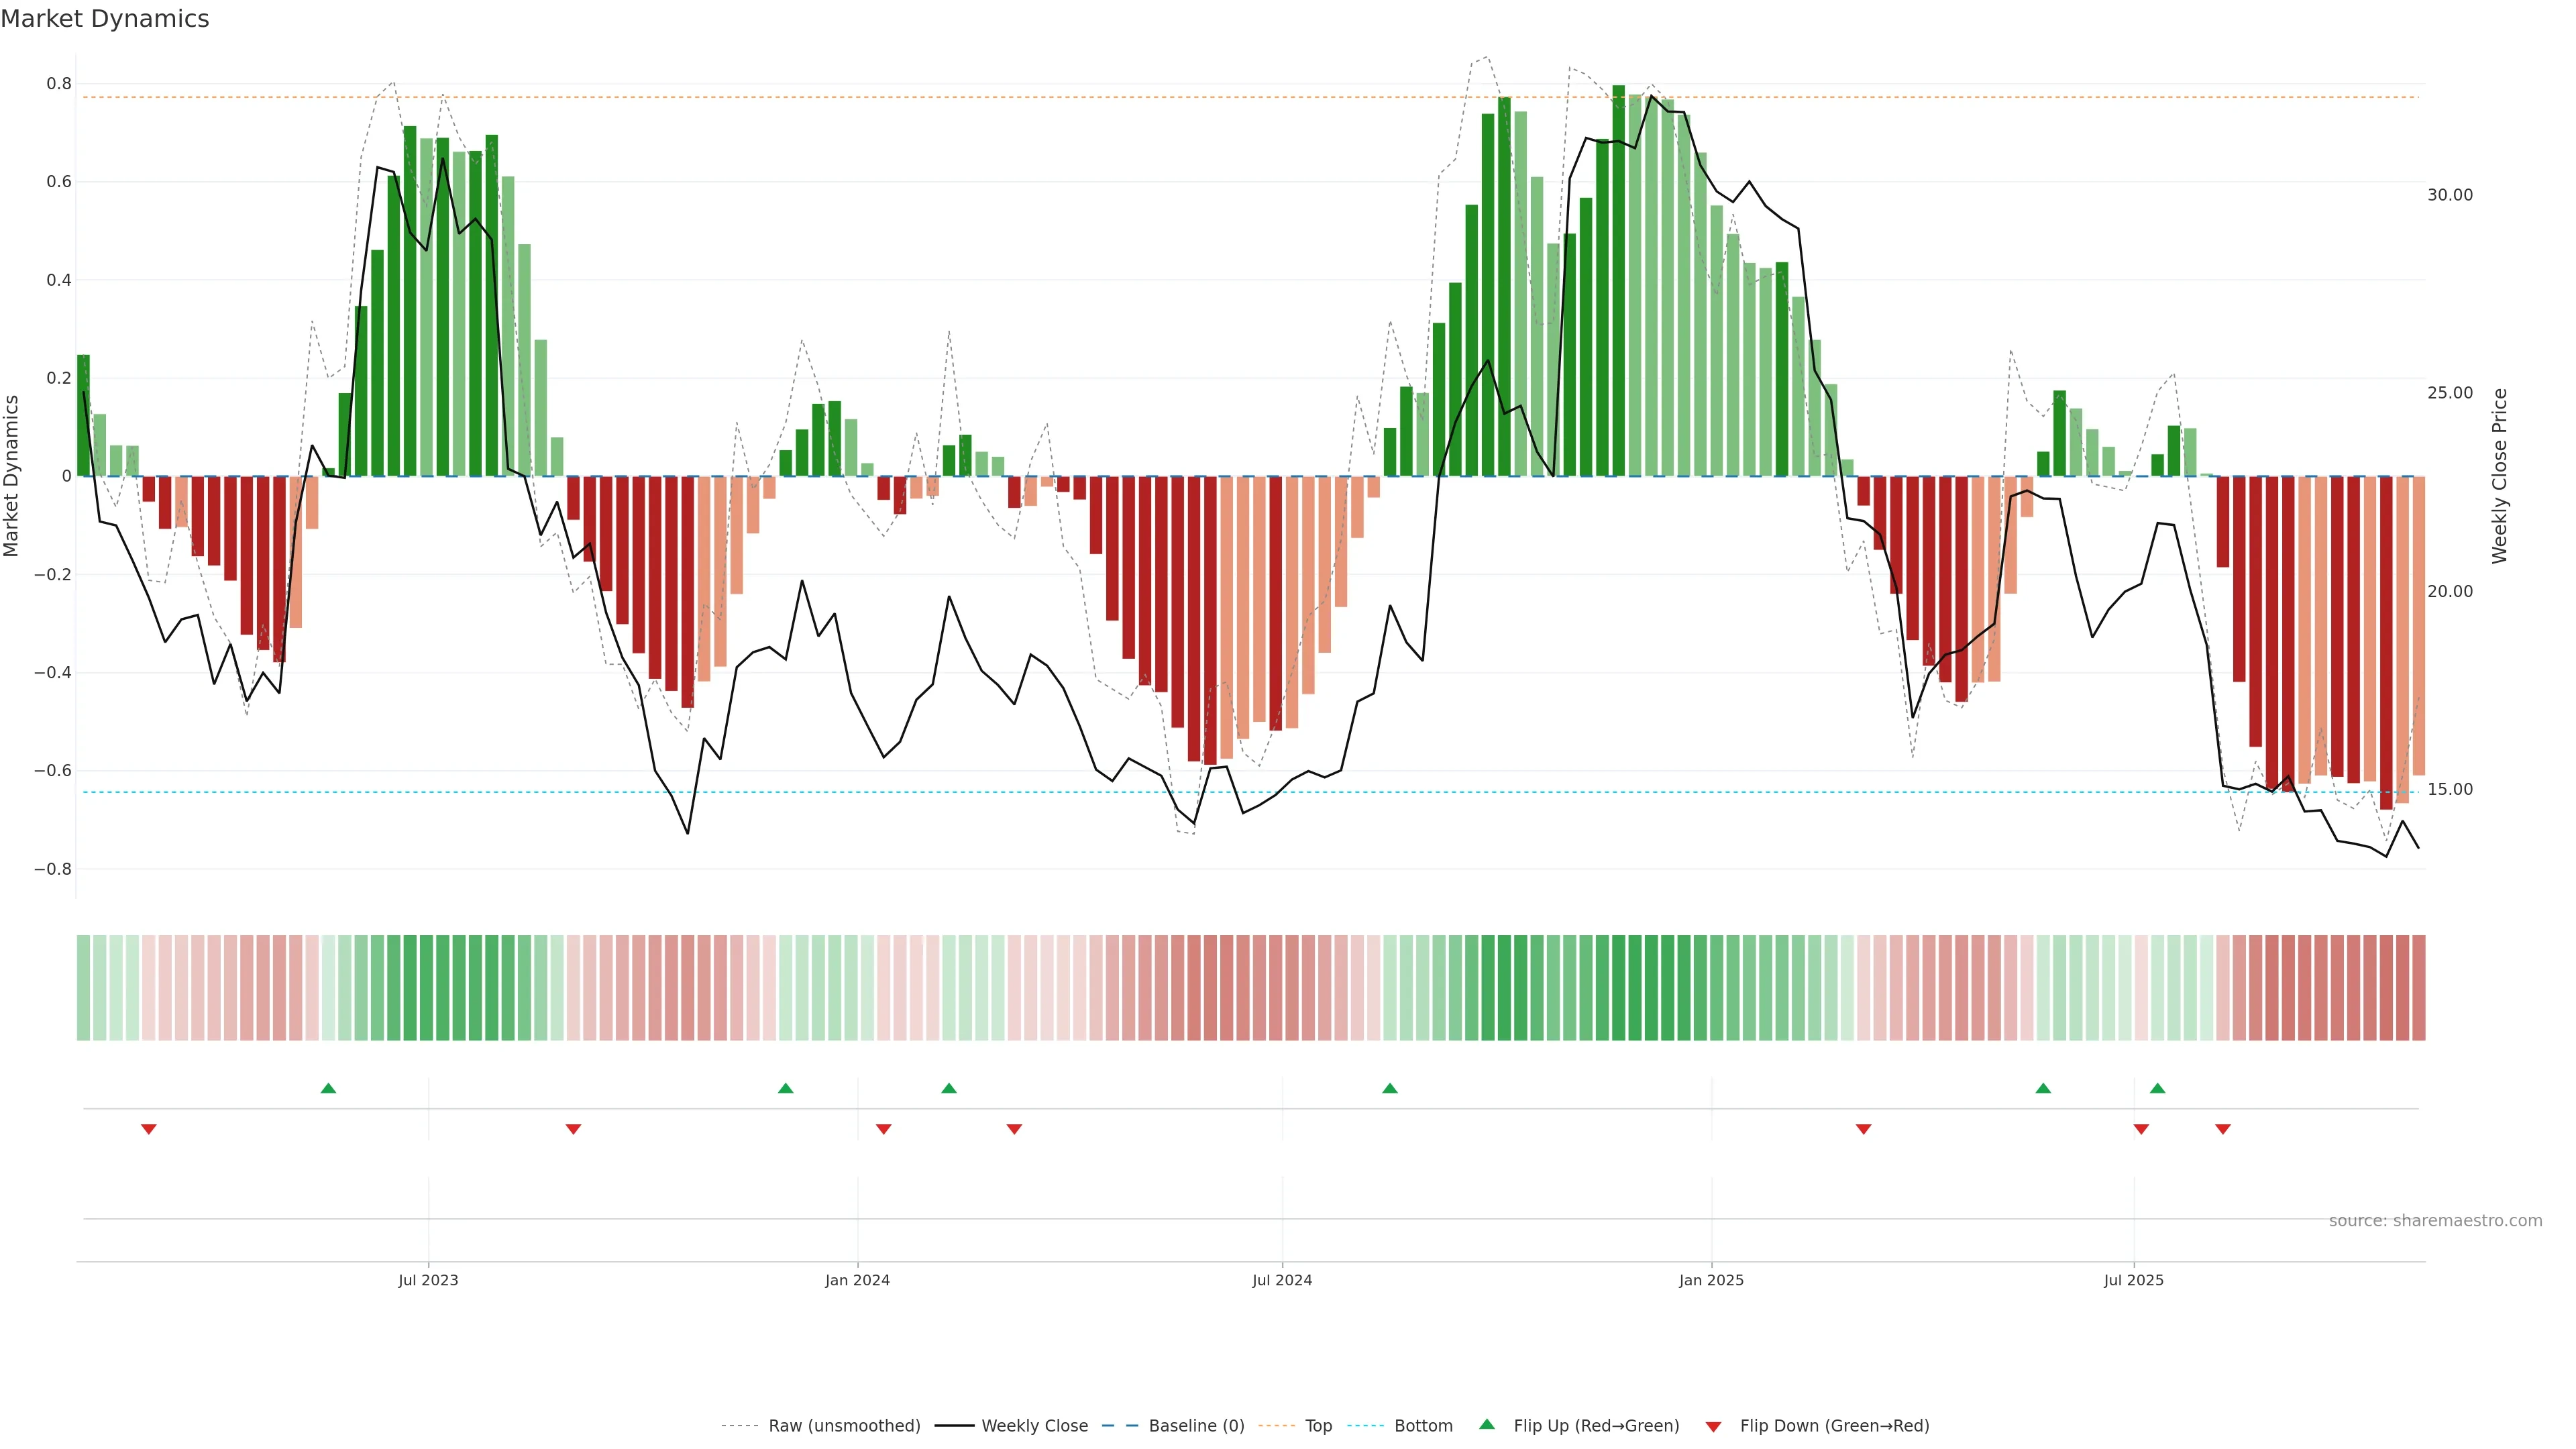Image resolution: width=2576 pixels, height=1449 pixels.
Task: Toggle the Weekly Close legend entry
Action: pyautogui.click(x=1034, y=1426)
